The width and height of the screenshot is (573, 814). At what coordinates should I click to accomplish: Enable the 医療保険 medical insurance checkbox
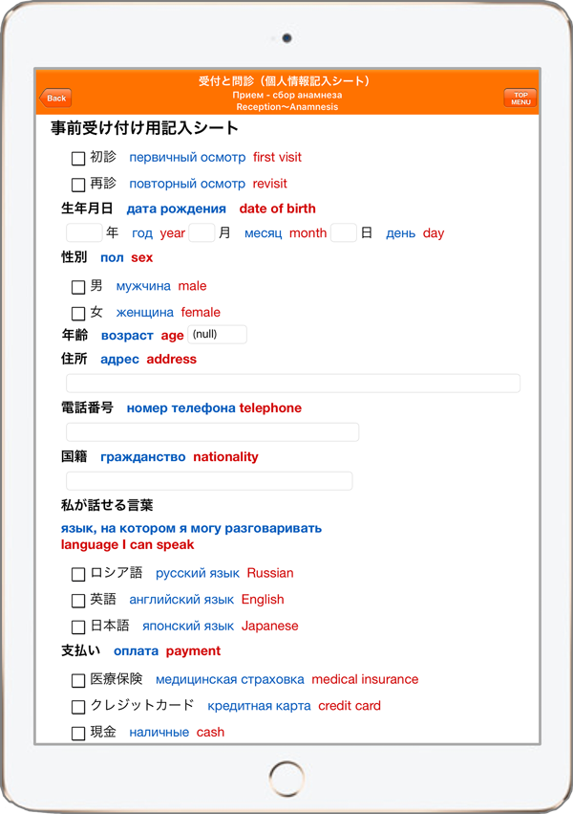78,681
